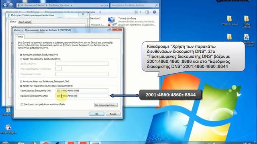Open the Explorer help icon
The image size is (257, 144).
coord(154,12)
